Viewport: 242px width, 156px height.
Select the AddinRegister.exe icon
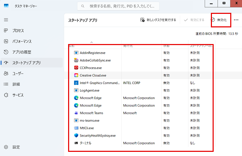coord(76,53)
